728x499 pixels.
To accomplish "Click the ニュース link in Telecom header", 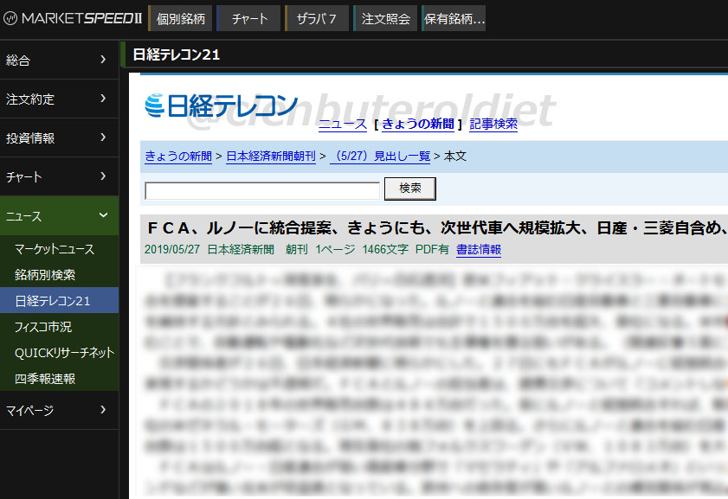I will point(343,125).
